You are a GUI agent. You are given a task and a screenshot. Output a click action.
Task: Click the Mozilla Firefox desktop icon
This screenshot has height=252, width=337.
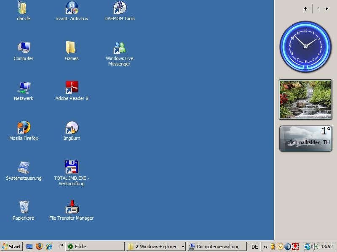coord(24,127)
